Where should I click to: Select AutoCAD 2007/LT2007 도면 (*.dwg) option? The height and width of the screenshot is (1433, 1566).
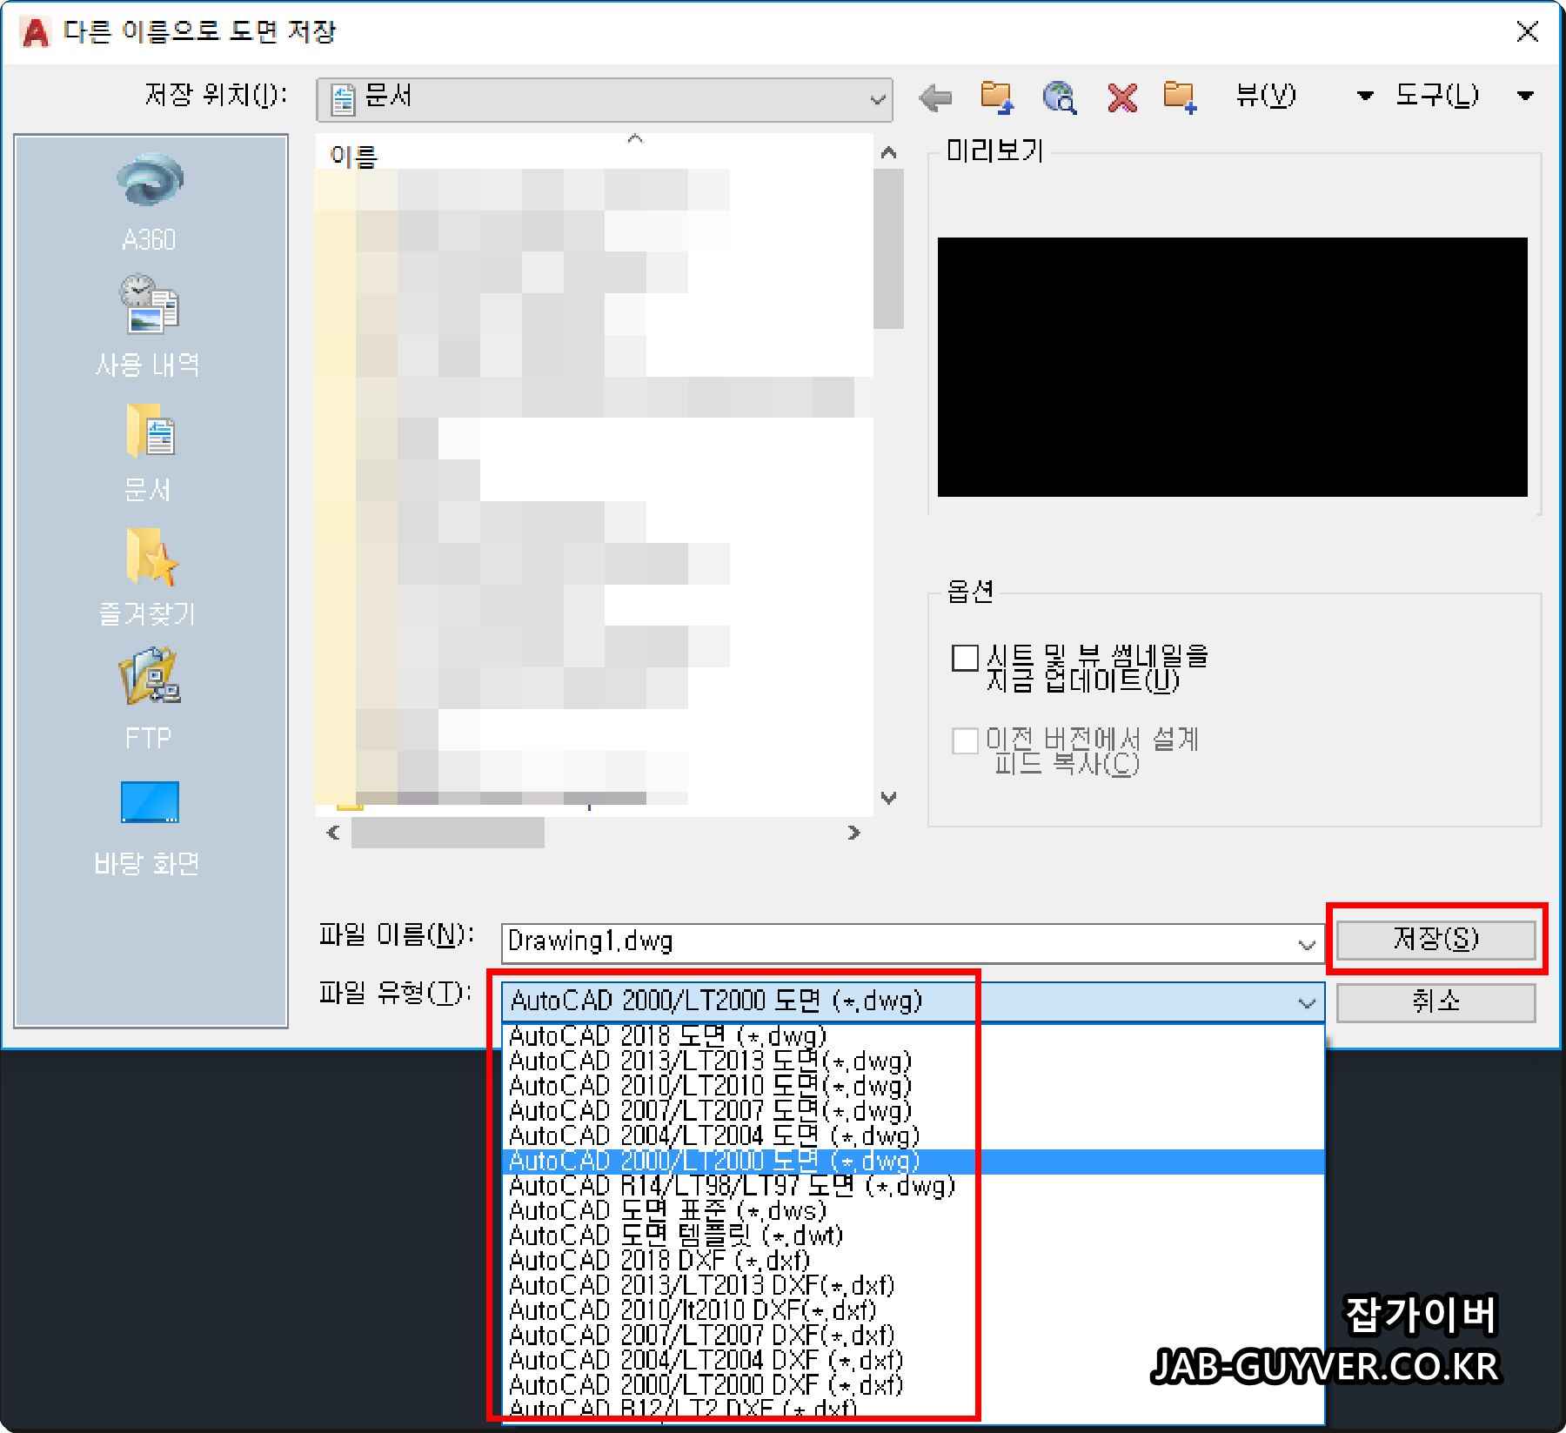tap(913, 1111)
